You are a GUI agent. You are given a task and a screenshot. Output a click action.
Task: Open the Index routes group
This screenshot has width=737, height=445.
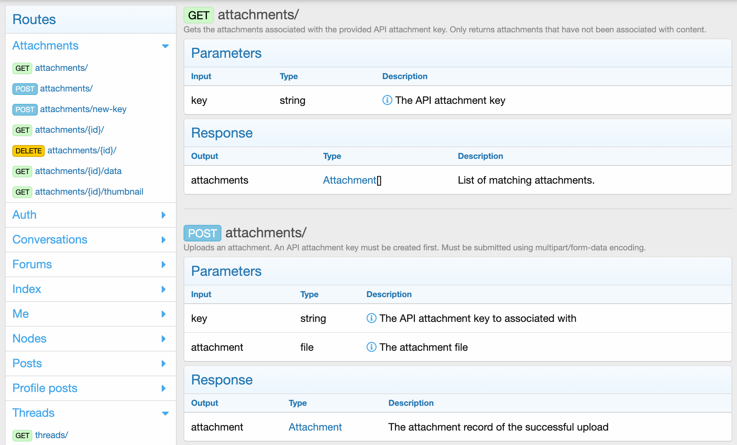pyautogui.click(x=164, y=289)
